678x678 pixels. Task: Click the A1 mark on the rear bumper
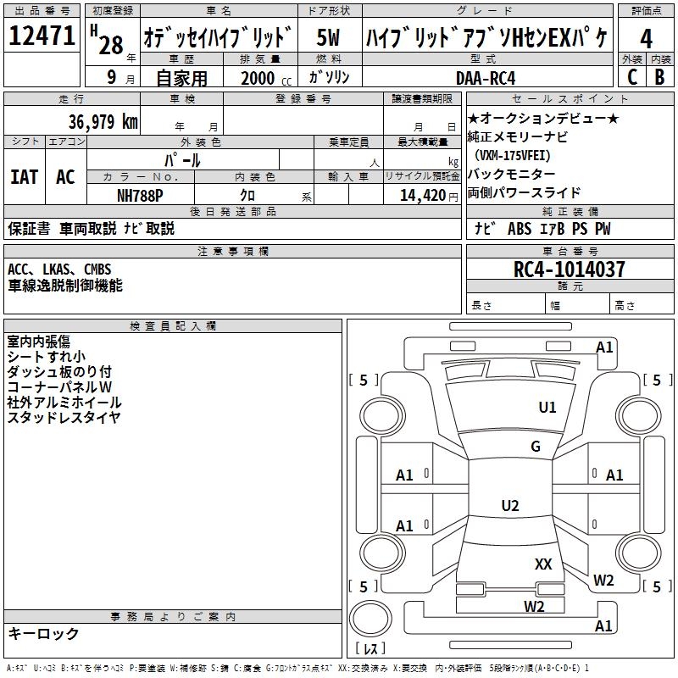(x=603, y=625)
